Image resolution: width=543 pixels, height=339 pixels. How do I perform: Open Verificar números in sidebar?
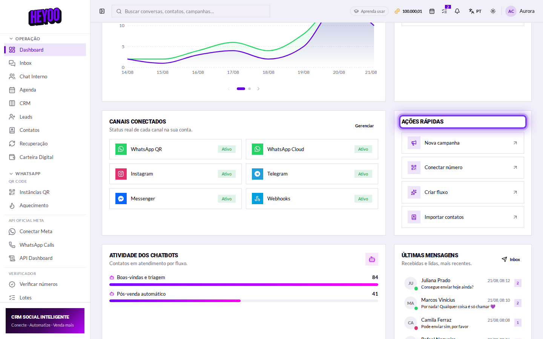point(45,284)
